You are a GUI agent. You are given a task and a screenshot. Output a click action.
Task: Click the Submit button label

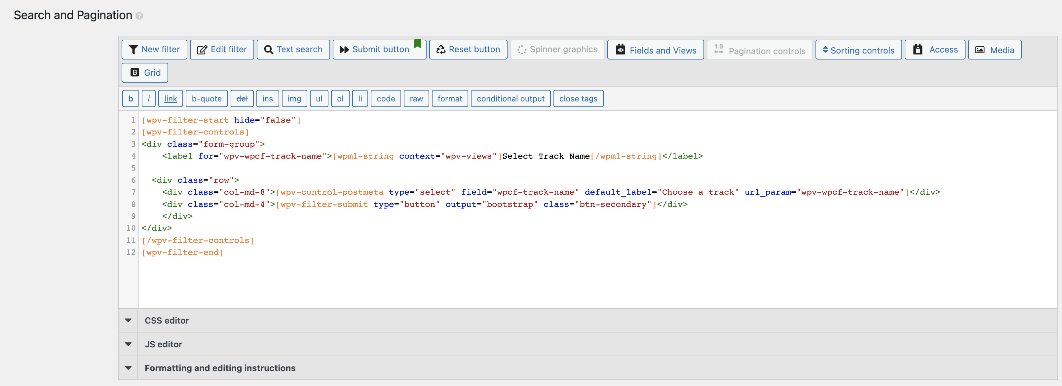point(381,50)
